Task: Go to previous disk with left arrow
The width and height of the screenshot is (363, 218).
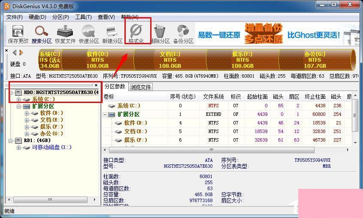Action: 15,52
